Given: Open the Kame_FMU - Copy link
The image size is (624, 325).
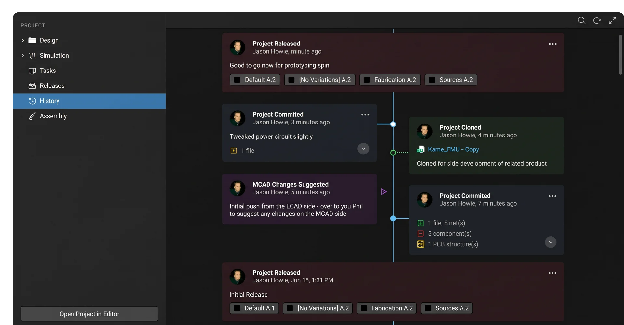Looking at the screenshot, I should coord(453,149).
